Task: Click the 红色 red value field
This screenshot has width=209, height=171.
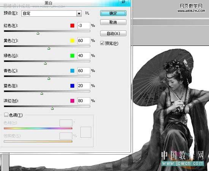Action: tap(84, 25)
